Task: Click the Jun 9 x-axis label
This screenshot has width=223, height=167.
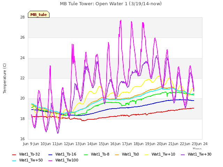Action: (28, 144)
